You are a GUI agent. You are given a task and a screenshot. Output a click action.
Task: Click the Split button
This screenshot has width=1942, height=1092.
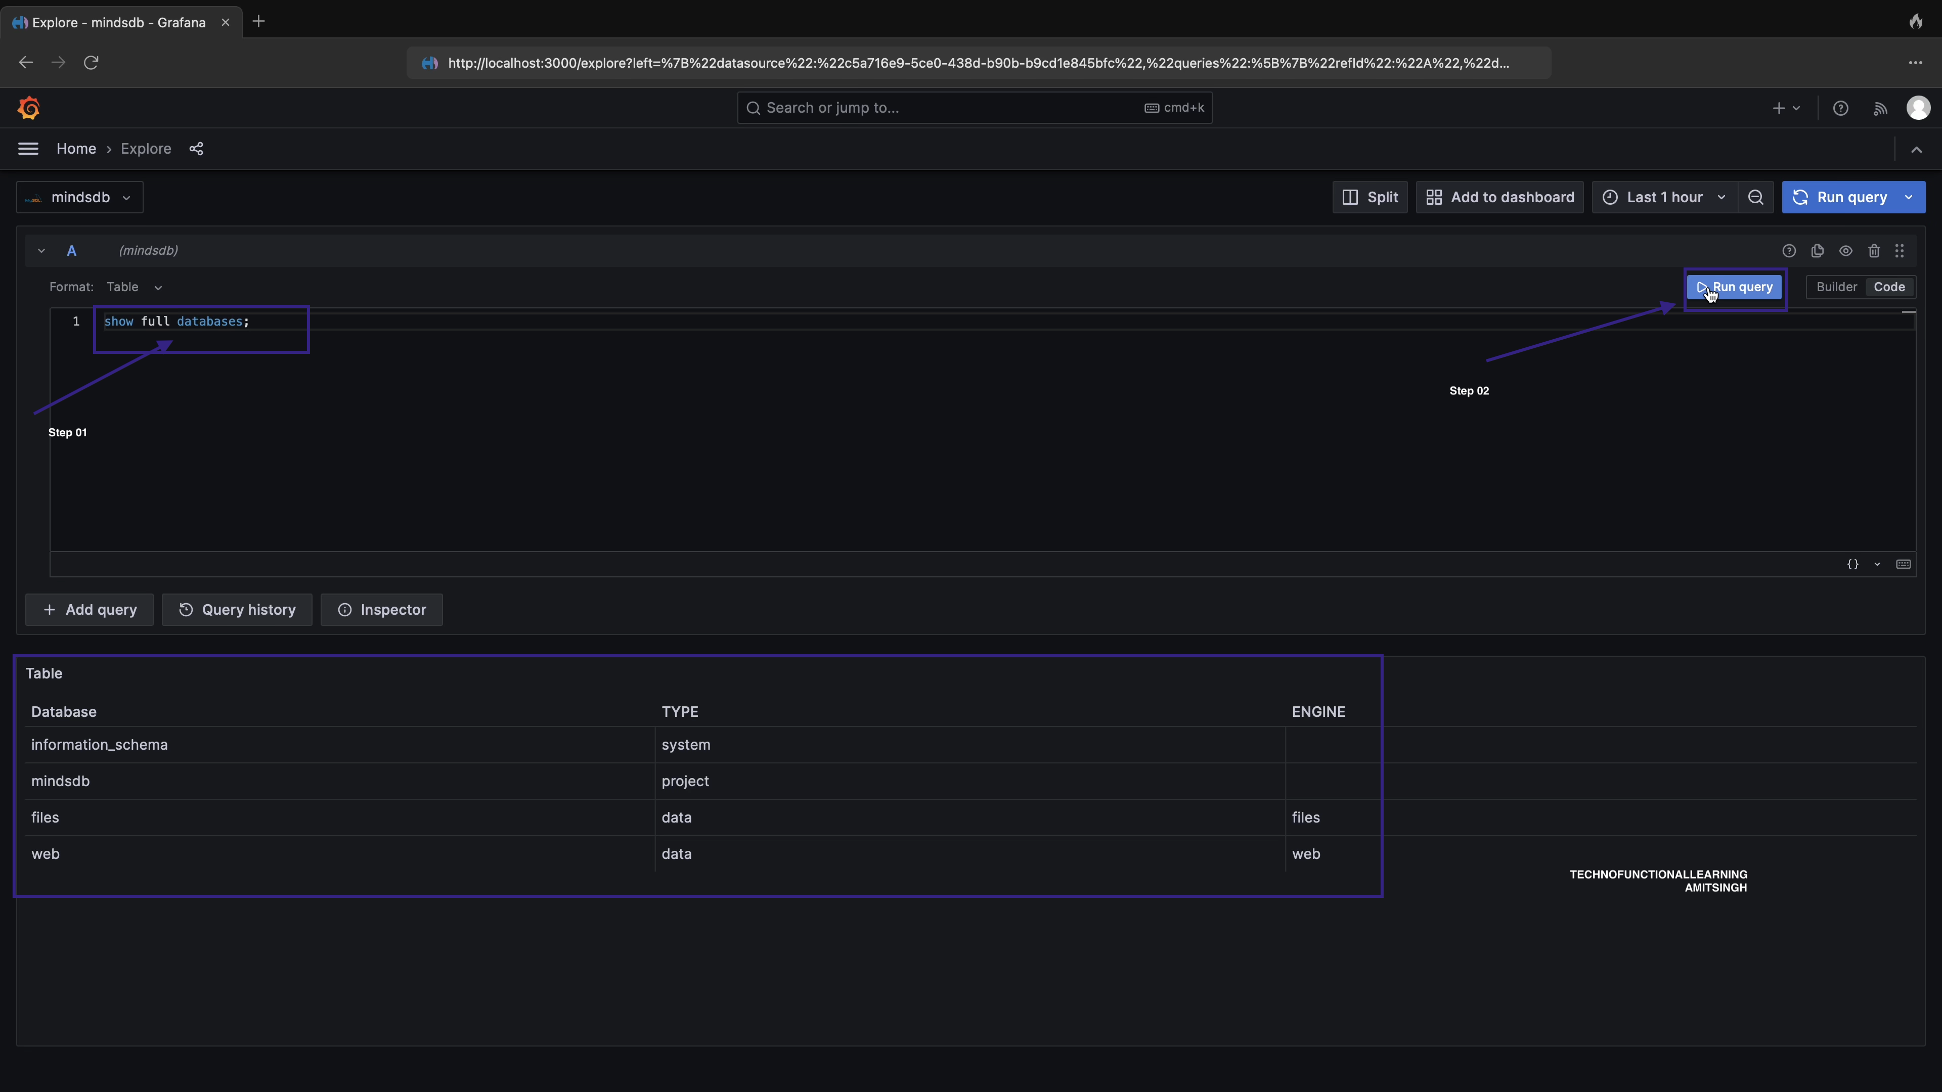coord(1370,198)
